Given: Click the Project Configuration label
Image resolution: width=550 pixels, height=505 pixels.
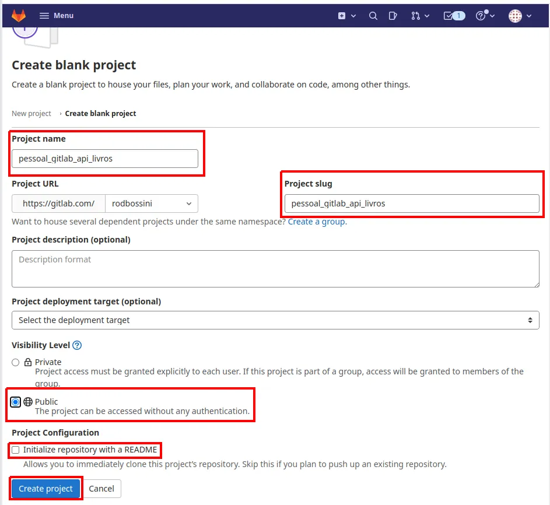Looking at the screenshot, I should [x=55, y=433].
